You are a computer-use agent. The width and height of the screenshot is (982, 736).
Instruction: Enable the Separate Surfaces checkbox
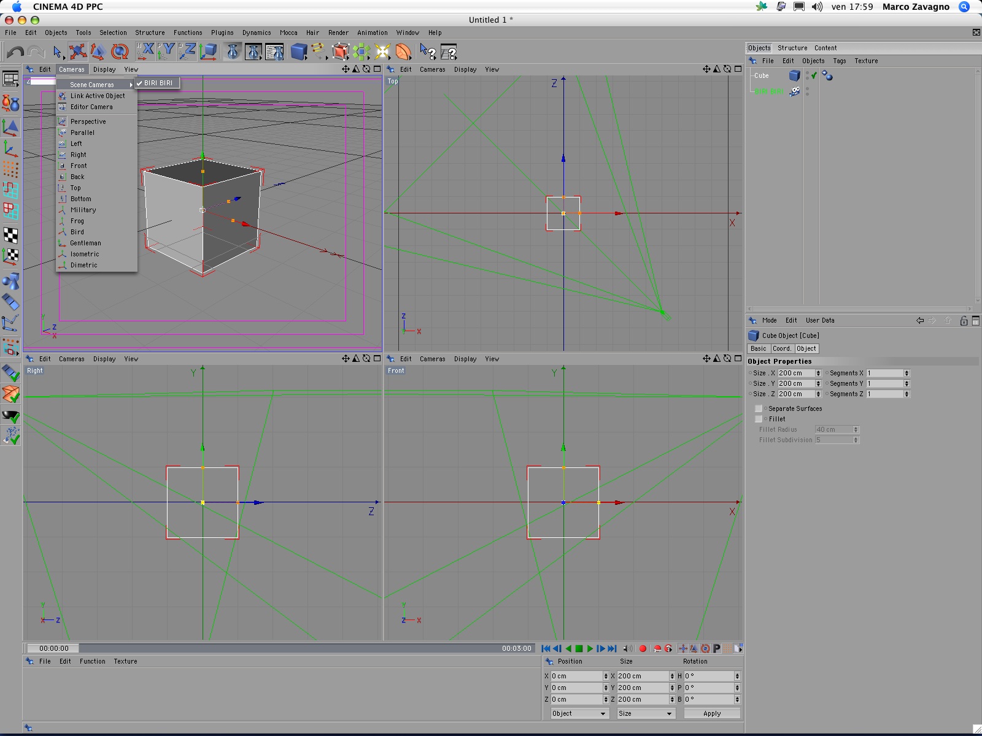coord(759,408)
